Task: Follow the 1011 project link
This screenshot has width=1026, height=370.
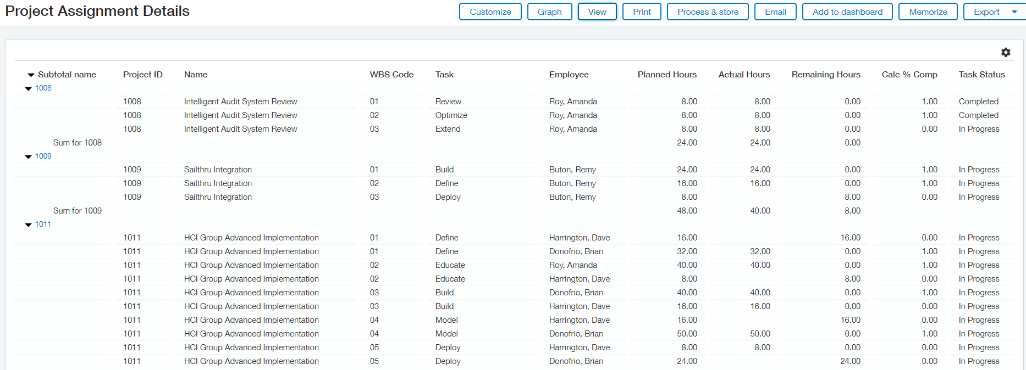Action: (43, 224)
